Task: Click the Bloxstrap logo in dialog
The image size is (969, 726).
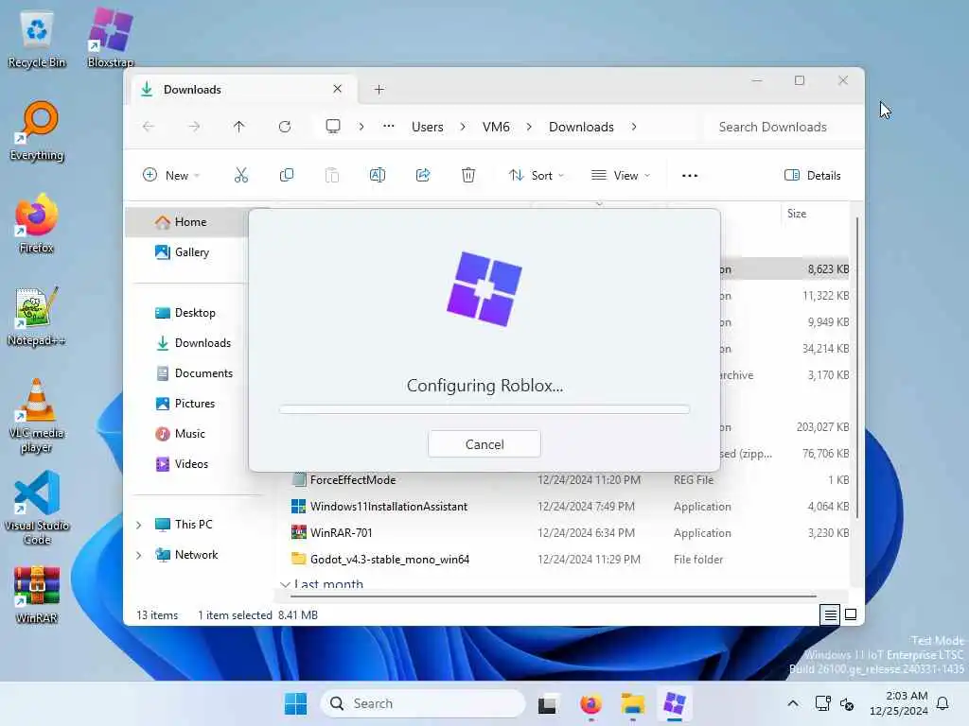Action: 484,288
